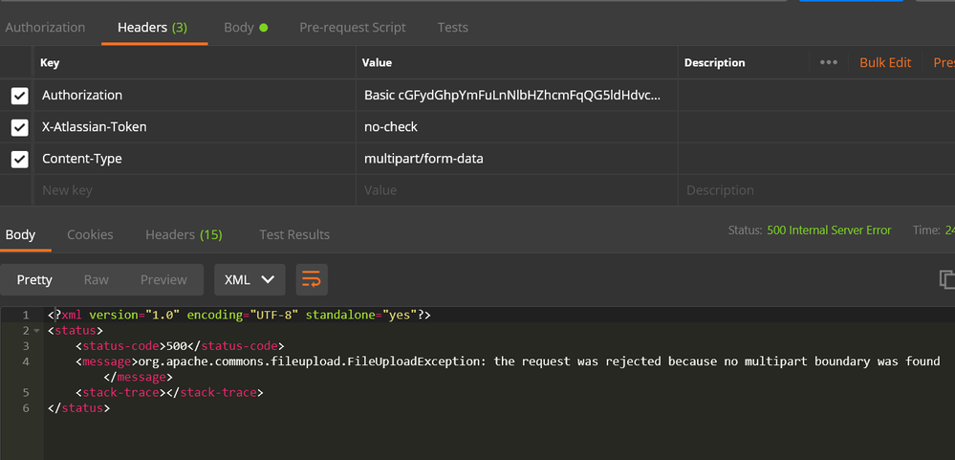Viewport: 955px width, 460px height.
Task: Switch to the Tests tab
Action: click(452, 28)
